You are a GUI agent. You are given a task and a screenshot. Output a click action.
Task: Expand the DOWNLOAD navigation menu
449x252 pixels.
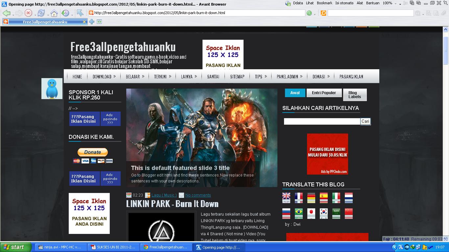click(104, 76)
